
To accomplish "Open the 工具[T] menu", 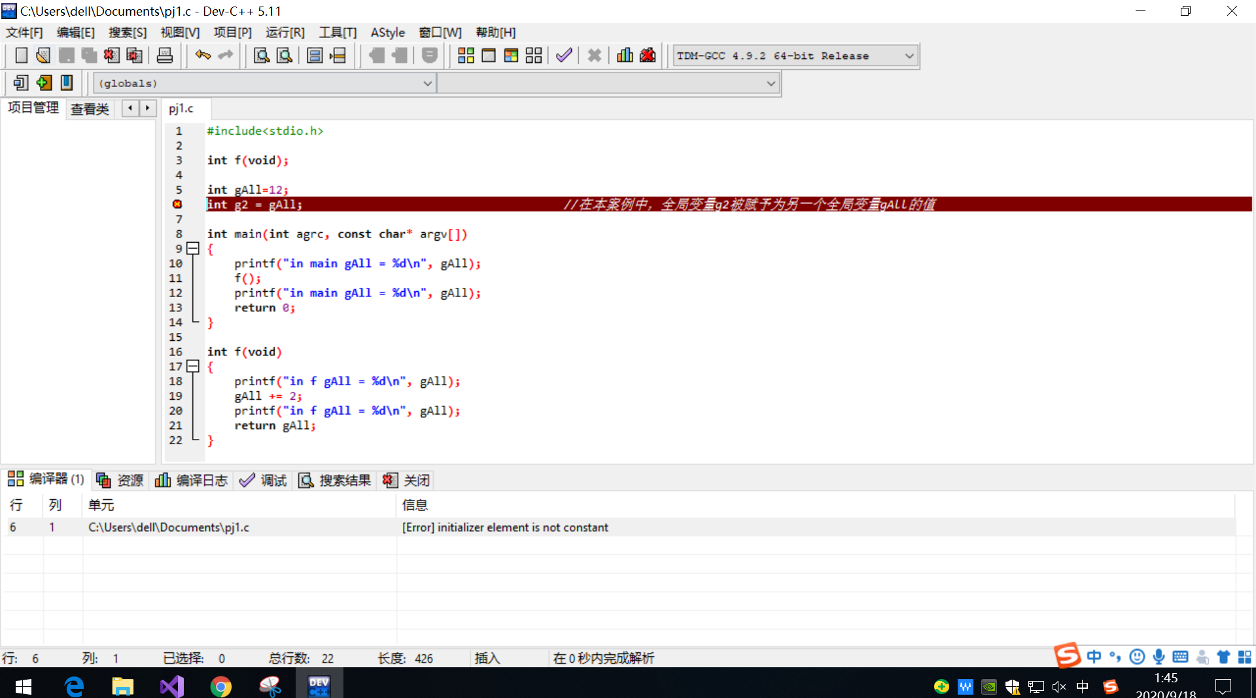I will [338, 32].
